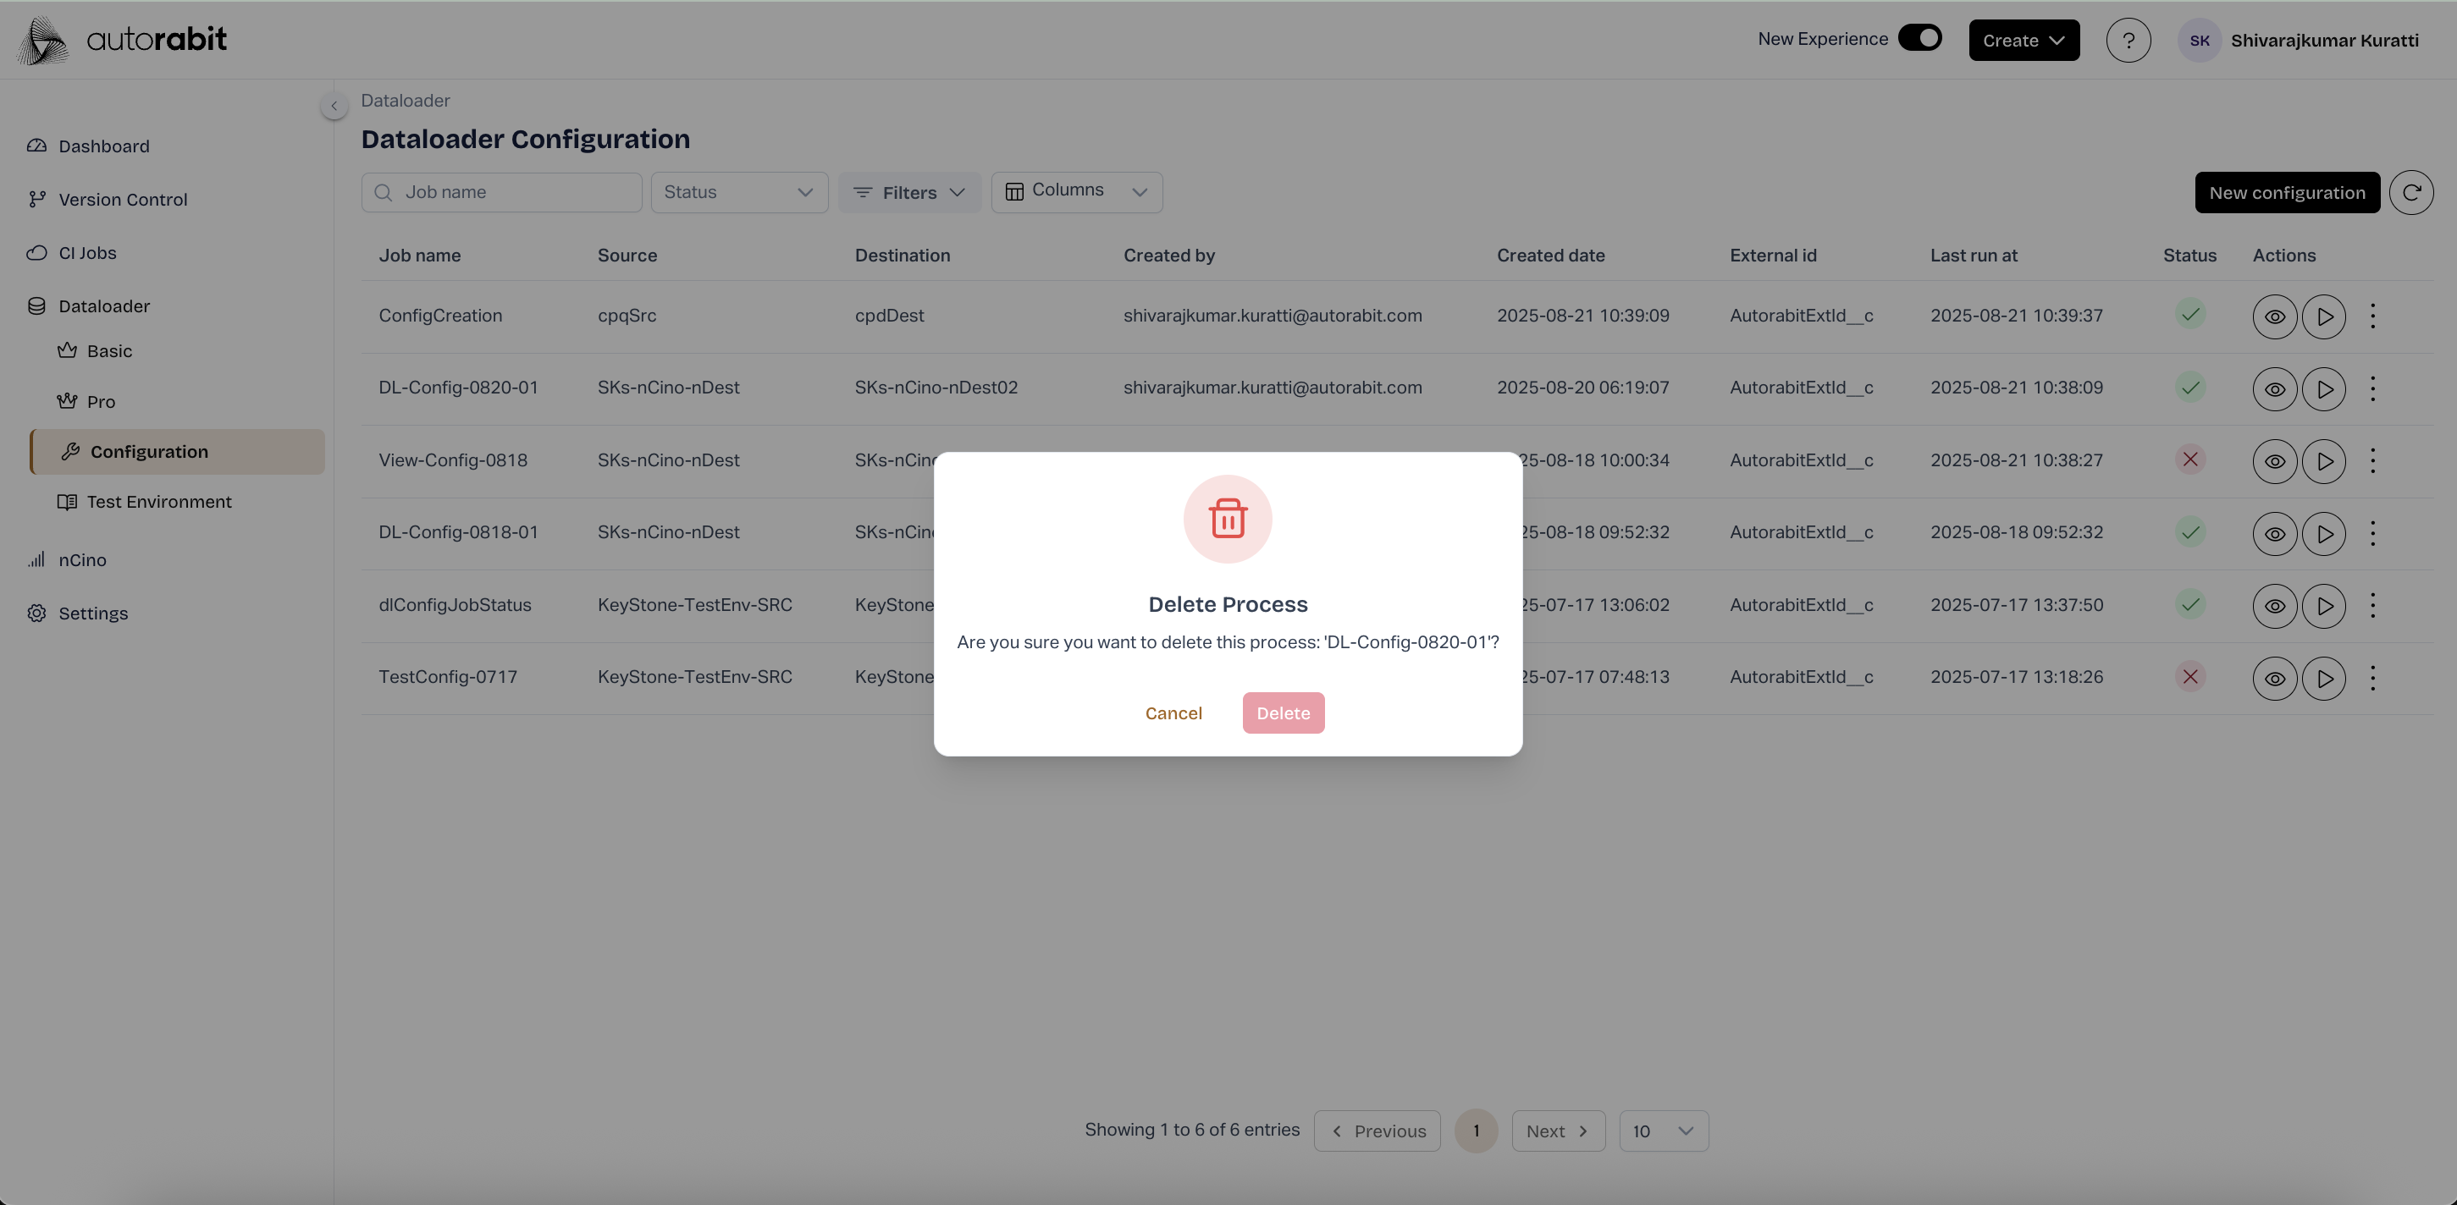View ConfigCreation details with the eye icon
The image size is (2457, 1205).
click(2274, 316)
